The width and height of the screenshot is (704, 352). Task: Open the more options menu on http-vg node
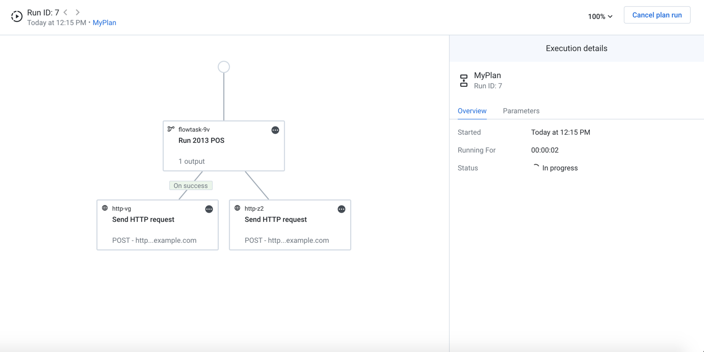coord(209,209)
